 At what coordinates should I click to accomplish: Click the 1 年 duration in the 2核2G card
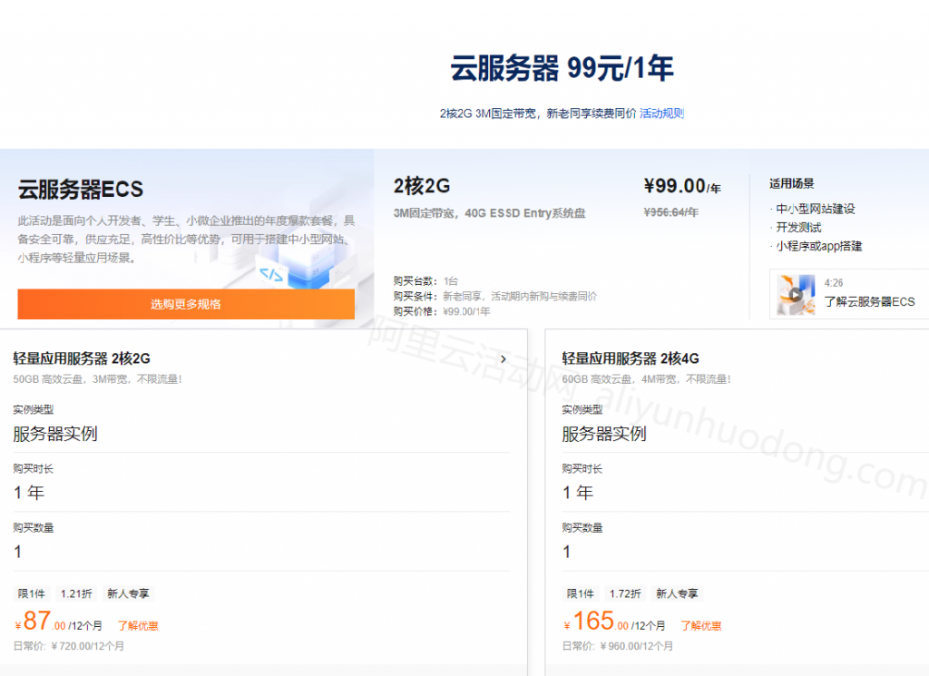29,493
